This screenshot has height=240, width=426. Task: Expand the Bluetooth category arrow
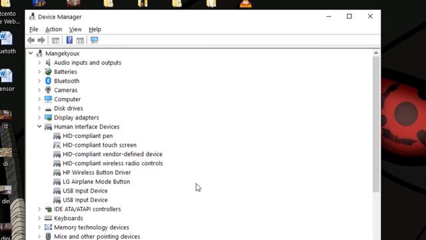click(39, 81)
